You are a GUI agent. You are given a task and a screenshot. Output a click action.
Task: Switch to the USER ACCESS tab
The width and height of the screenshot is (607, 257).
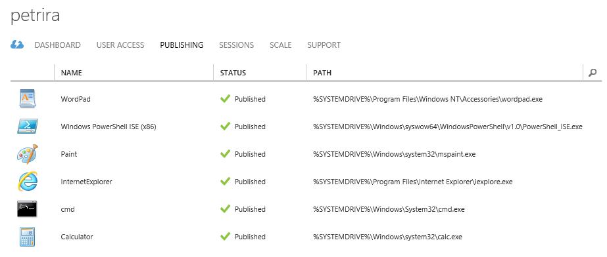click(x=120, y=45)
